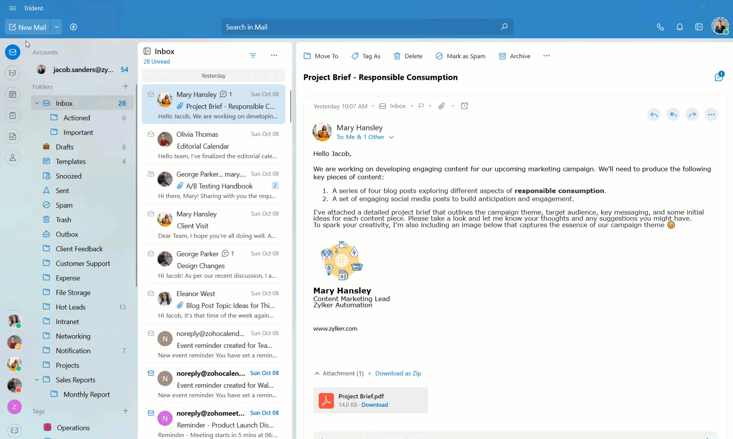
Task: Add a new tag with plus icon
Action: [125, 411]
